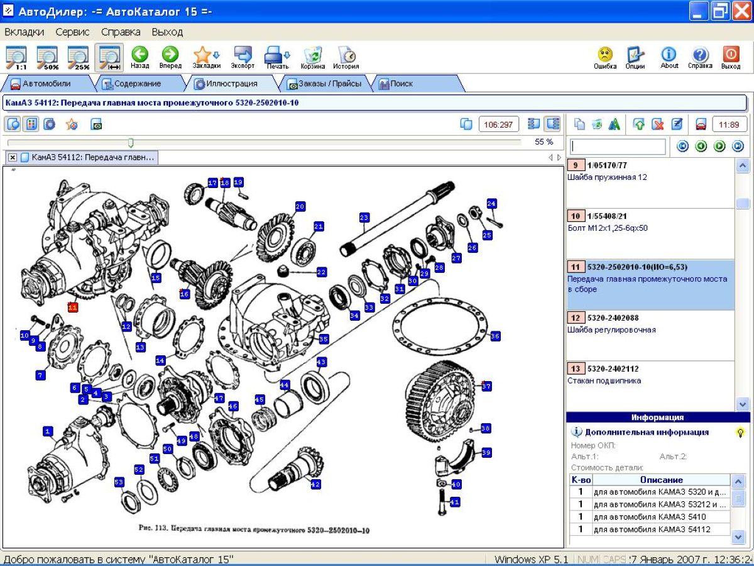Adjust the illustration zoom slider handle
Screen dimensions: 754x566
coord(131,143)
